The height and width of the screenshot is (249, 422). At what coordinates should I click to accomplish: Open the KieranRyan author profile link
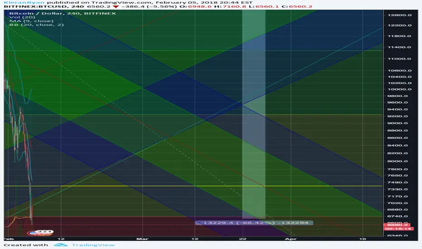(x=24, y=2)
